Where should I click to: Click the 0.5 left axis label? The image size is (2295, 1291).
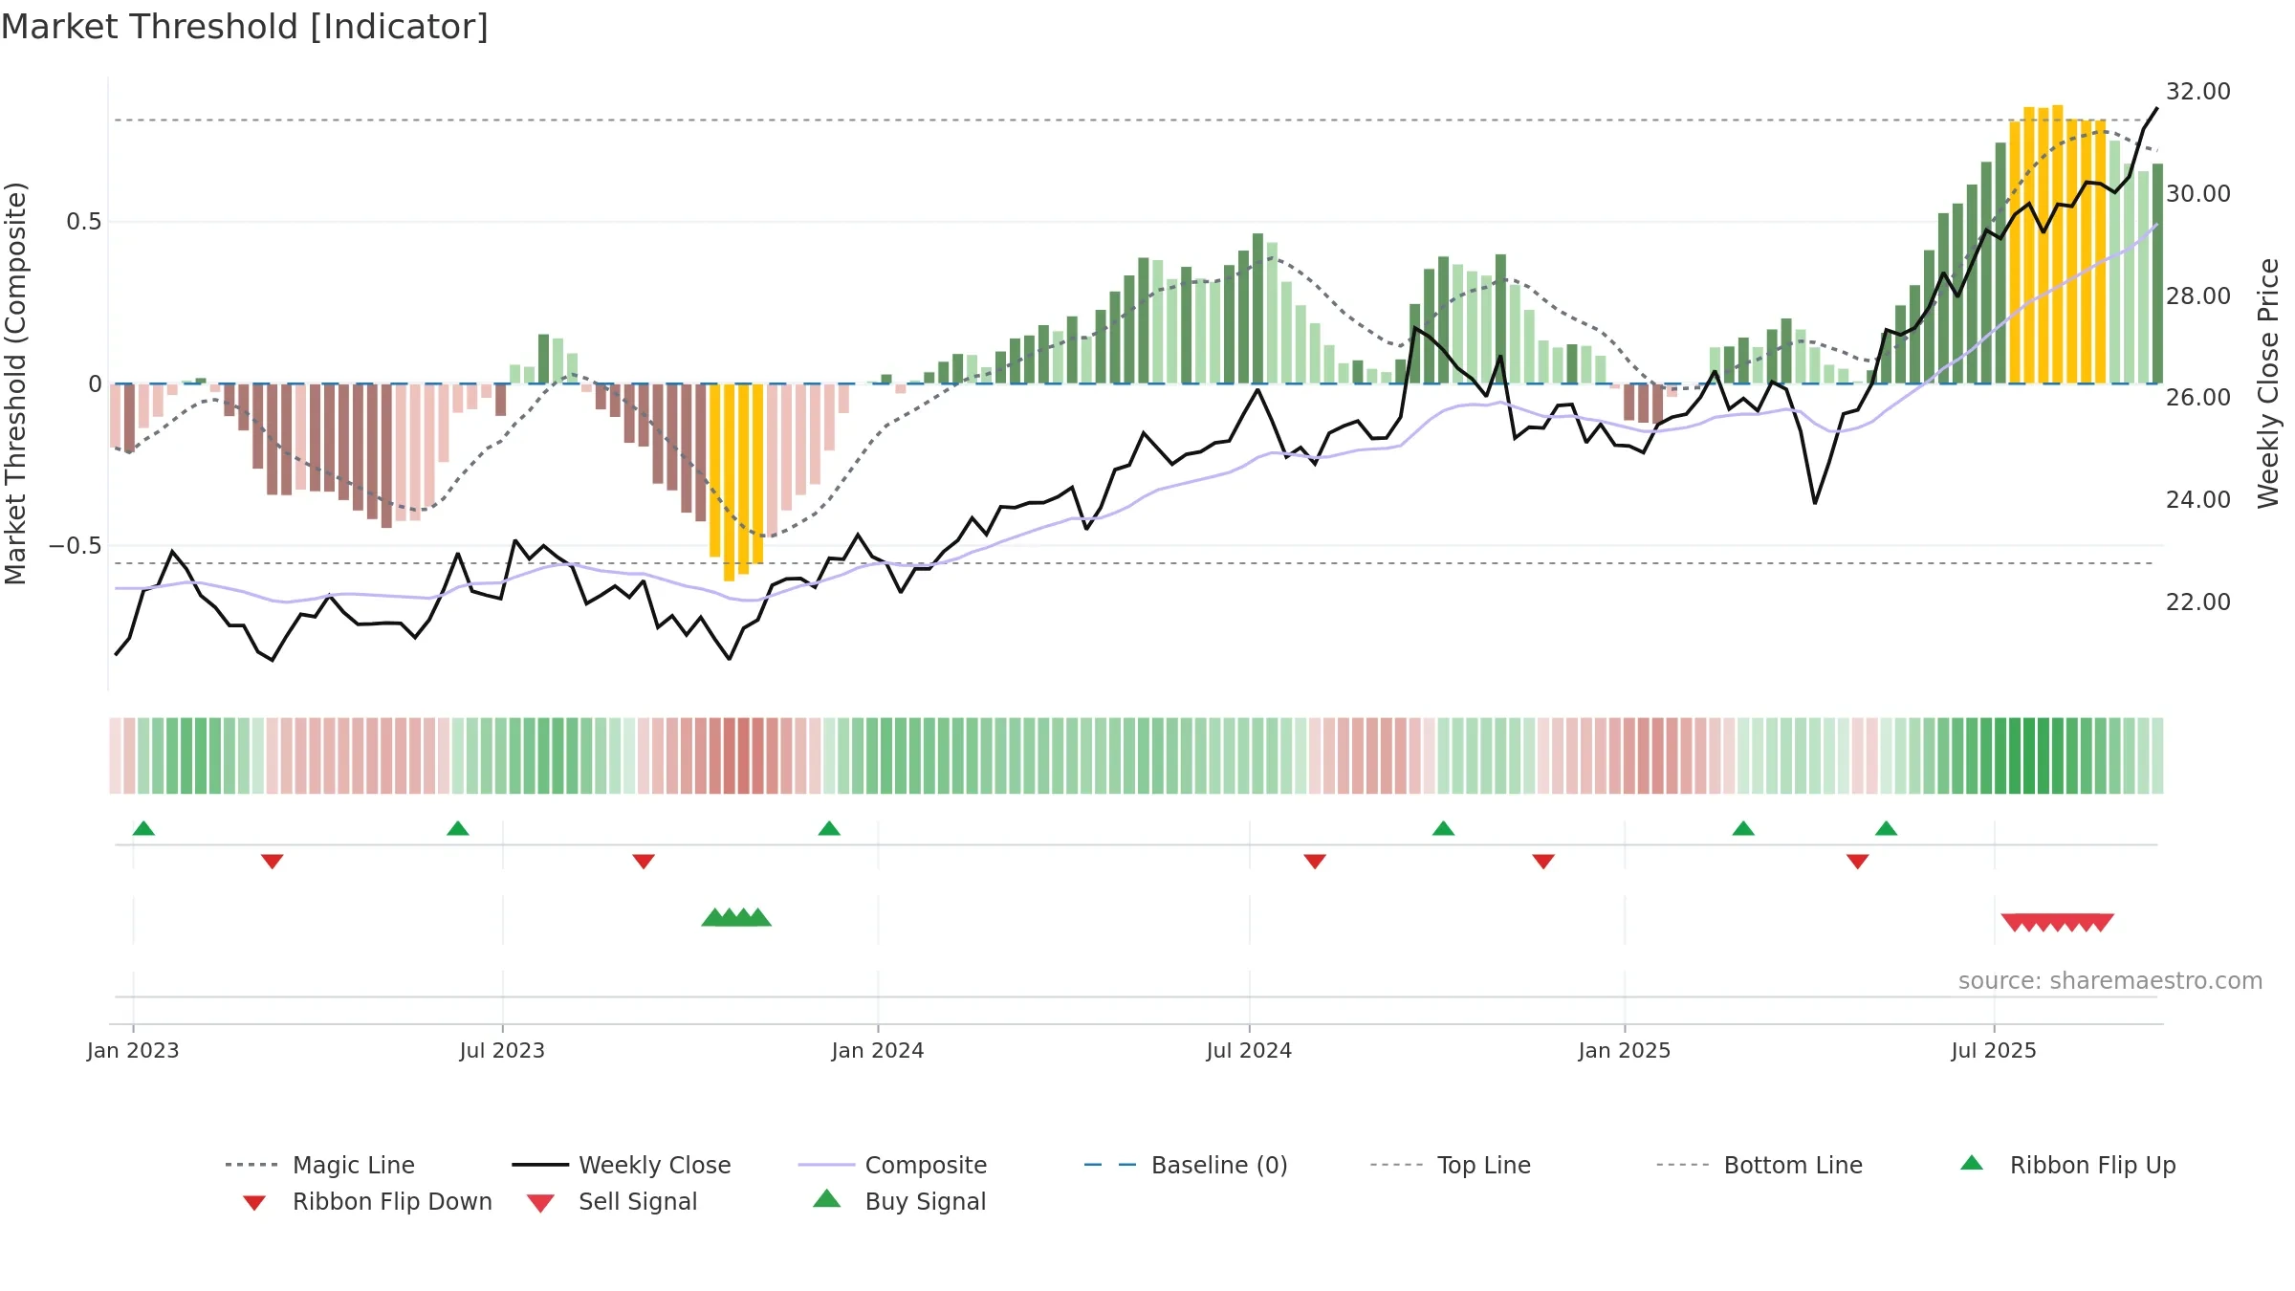coord(84,222)
